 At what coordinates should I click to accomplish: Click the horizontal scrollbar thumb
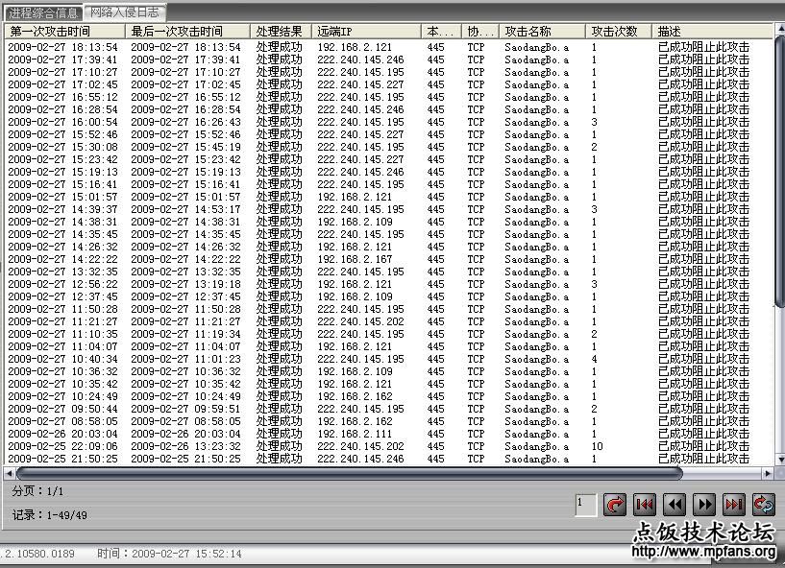[x=349, y=472]
